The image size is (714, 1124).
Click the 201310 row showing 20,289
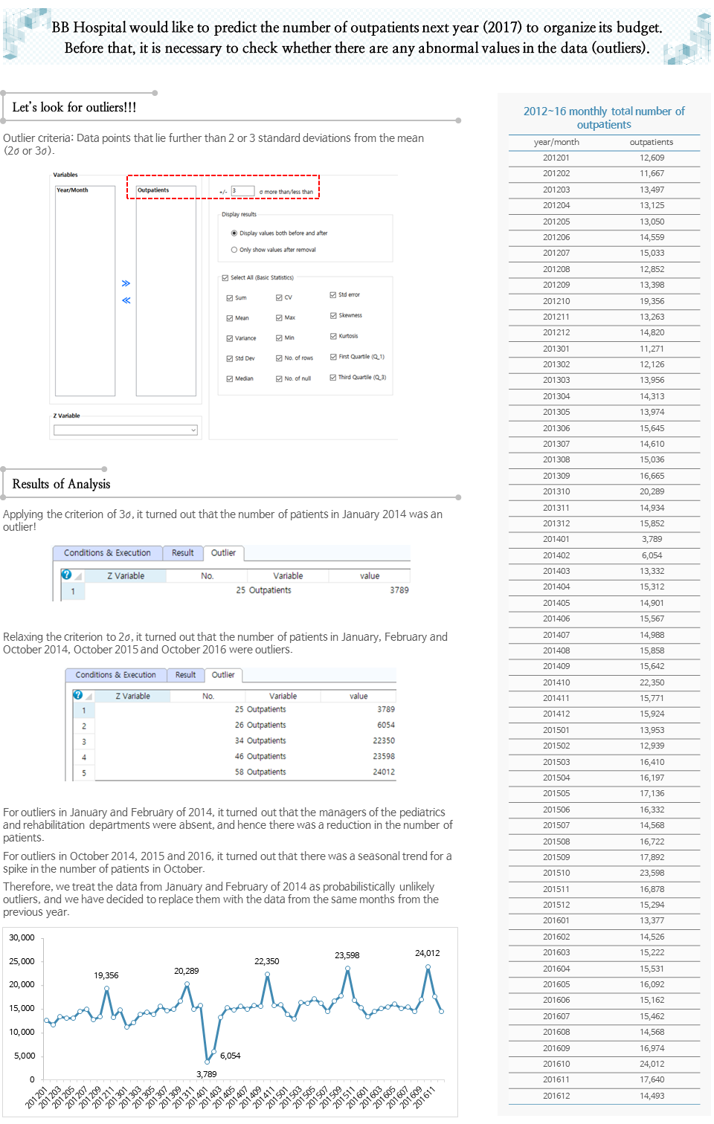[x=604, y=492]
